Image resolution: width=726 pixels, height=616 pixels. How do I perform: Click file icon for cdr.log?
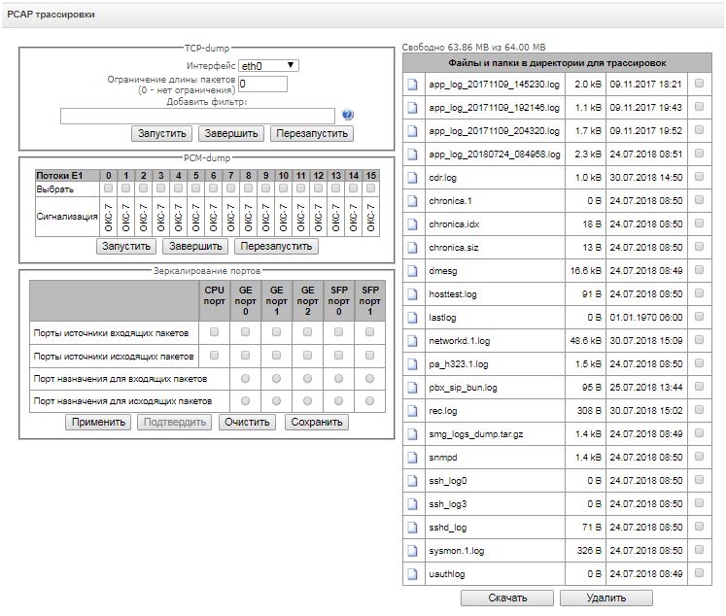[412, 178]
